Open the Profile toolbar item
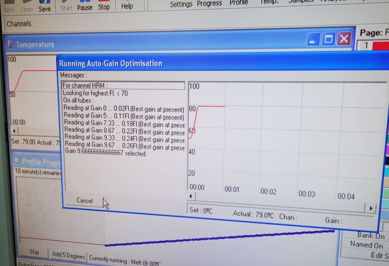This screenshot has height=266, width=389. tap(239, 3)
